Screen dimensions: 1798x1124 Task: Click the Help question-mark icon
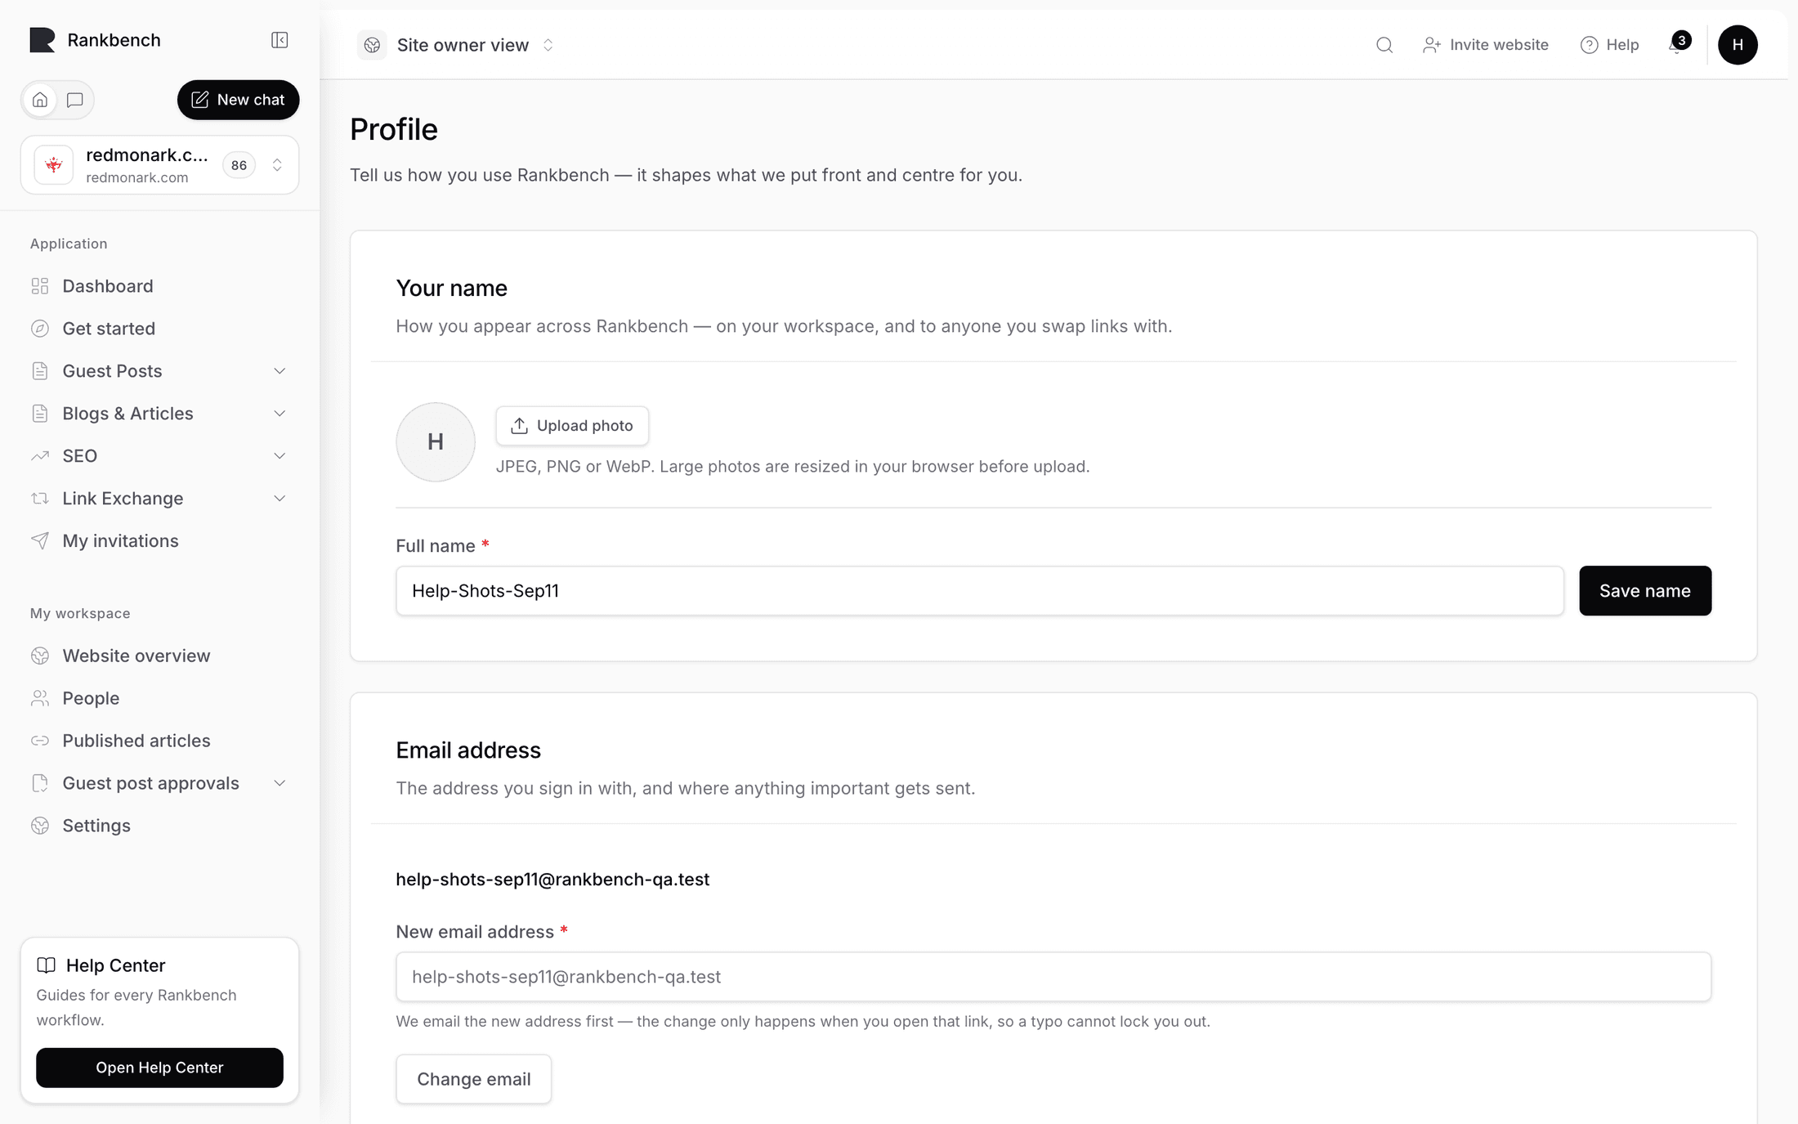click(1589, 45)
